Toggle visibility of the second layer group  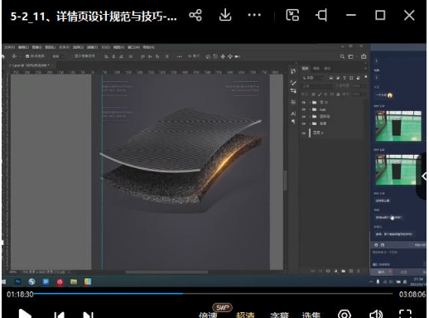304,109
